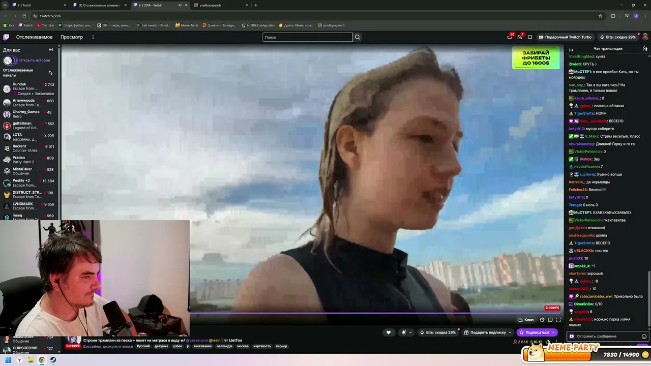View site information icon in address bar
Screen dimensions: 651x366
coord(35,16)
